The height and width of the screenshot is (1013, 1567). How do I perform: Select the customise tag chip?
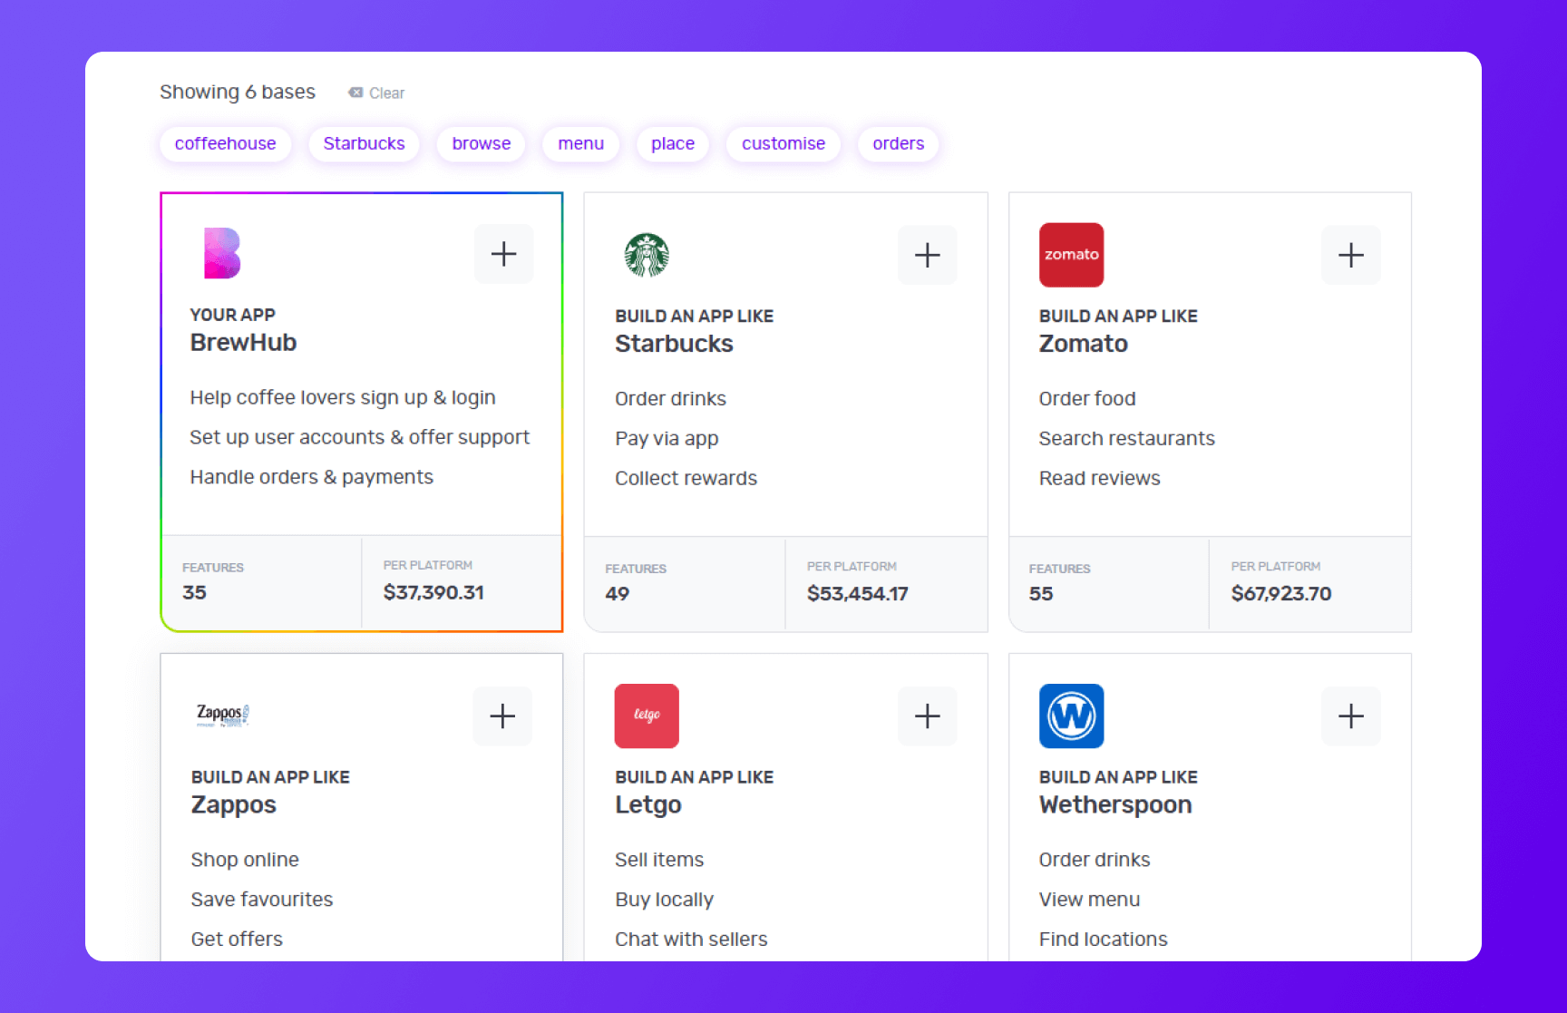(x=783, y=143)
